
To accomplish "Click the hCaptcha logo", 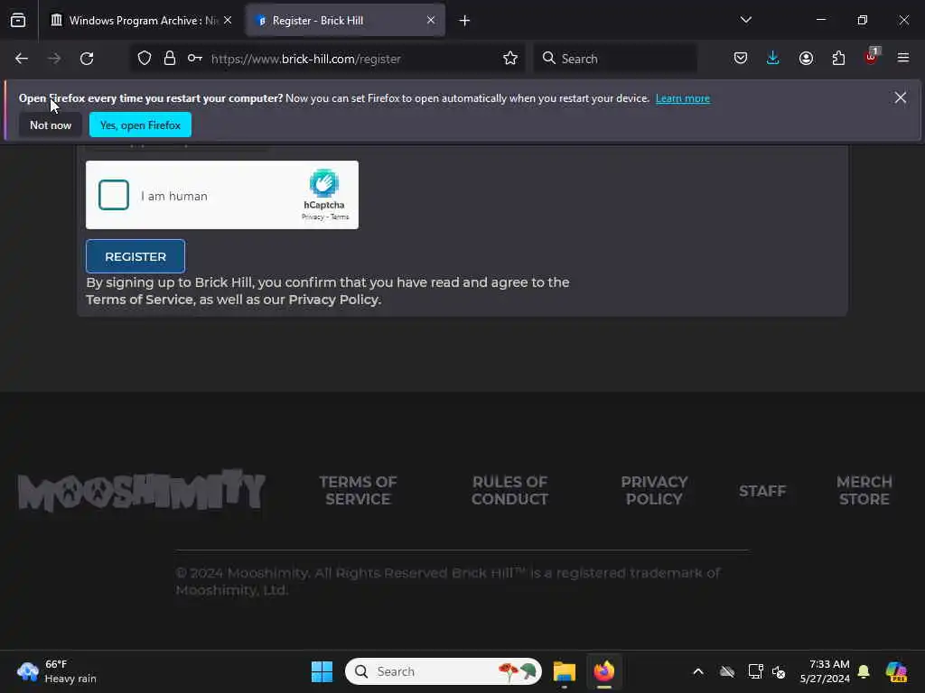I will point(324,183).
